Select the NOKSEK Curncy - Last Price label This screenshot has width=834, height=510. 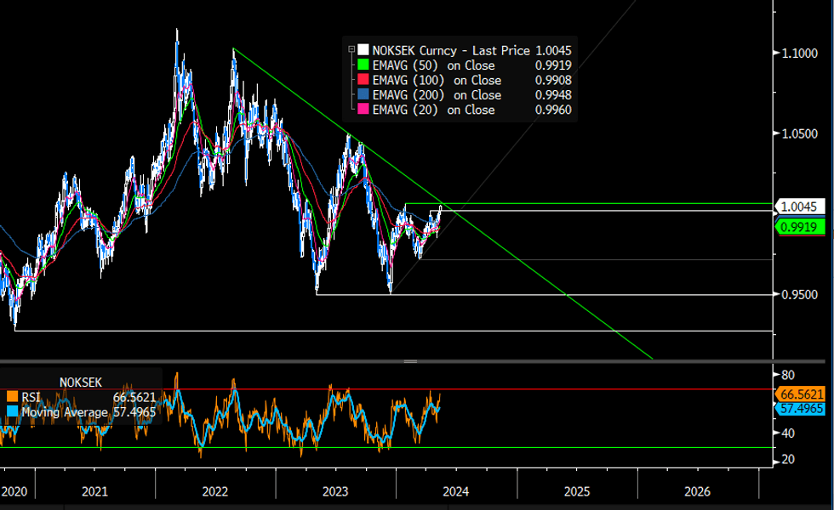tap(451, 50)
